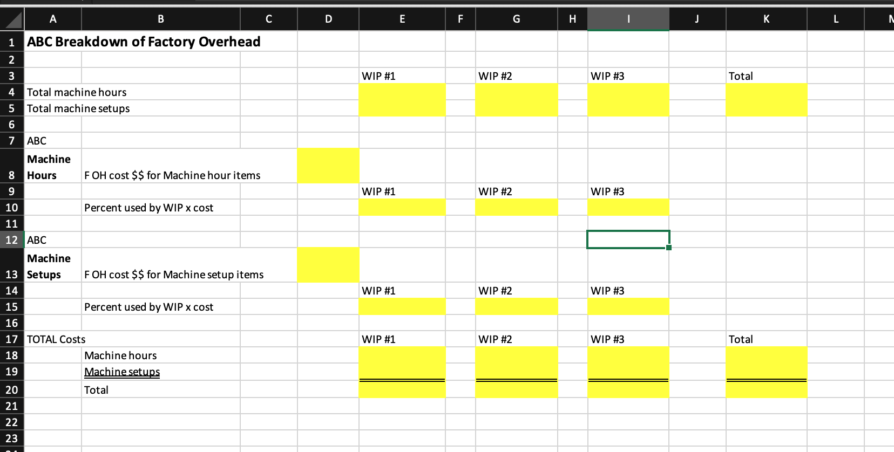Viewport: 894px width, 452px height.
Task: Click the yellow WIP #1 cell in row 10
Action: [402, 207]
